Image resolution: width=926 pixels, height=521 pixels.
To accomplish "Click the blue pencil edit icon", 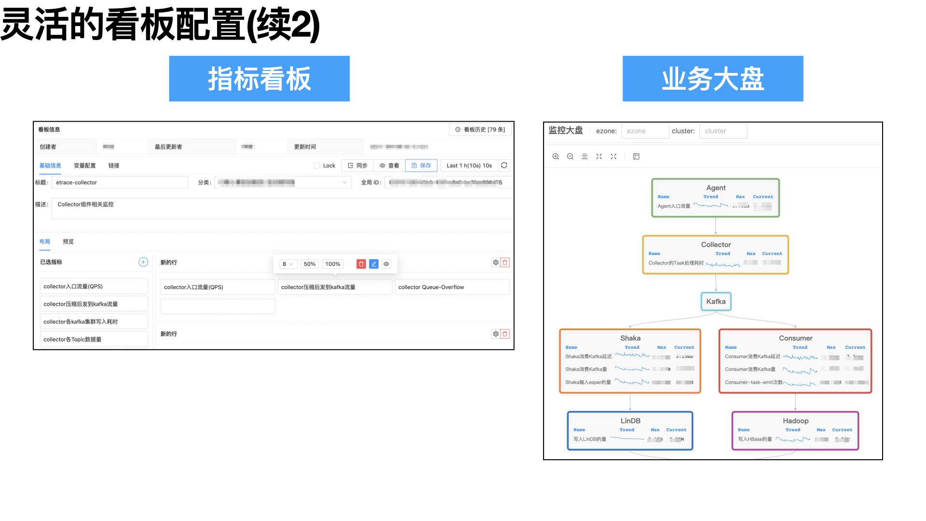I will (374, 264).
